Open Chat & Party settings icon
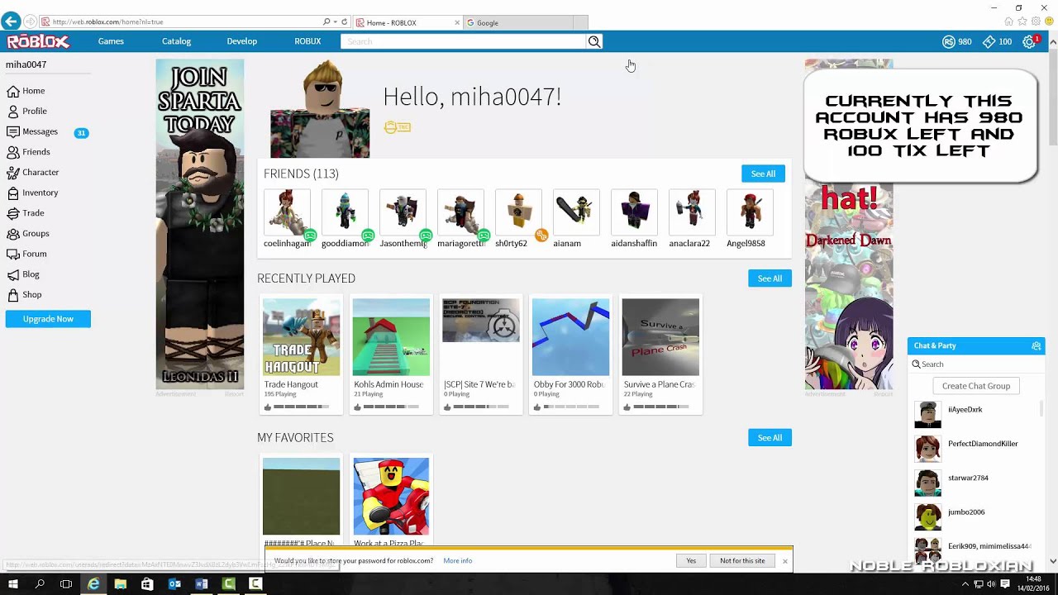 [x=1036, y=346]
